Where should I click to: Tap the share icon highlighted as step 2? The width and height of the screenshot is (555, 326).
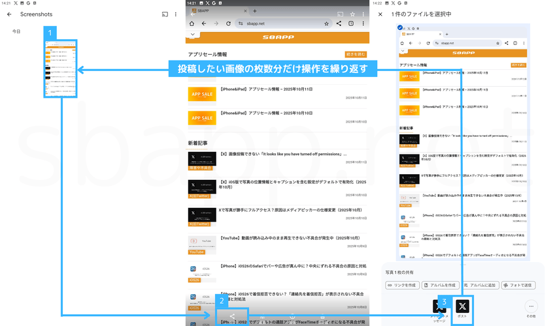coord(232,316)
